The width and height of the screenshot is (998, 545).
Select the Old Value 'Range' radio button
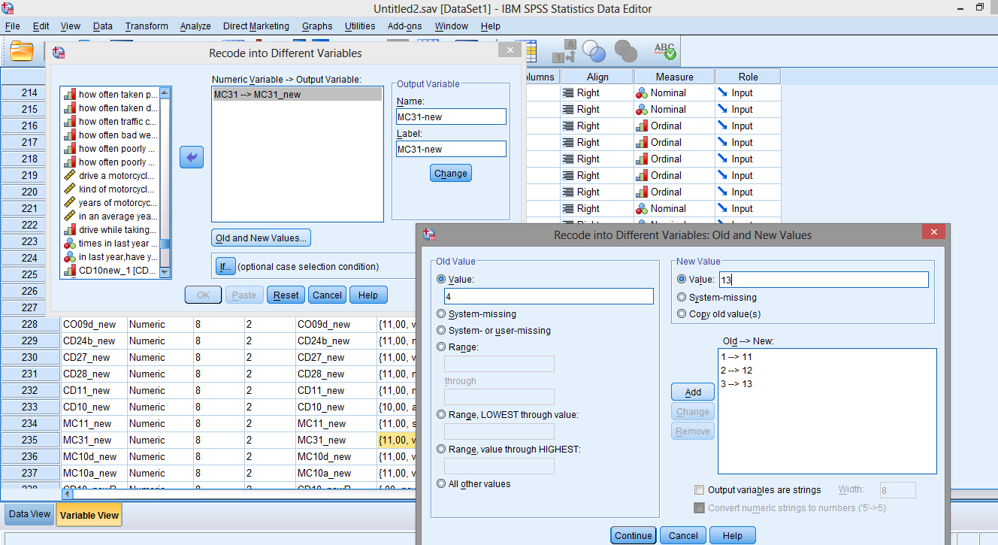[x=441, y=347]
